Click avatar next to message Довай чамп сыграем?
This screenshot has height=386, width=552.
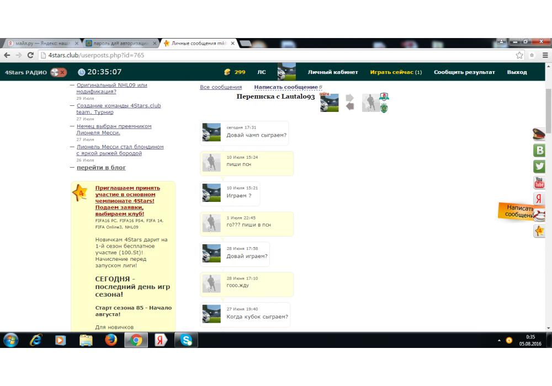(x=211, y=132)
